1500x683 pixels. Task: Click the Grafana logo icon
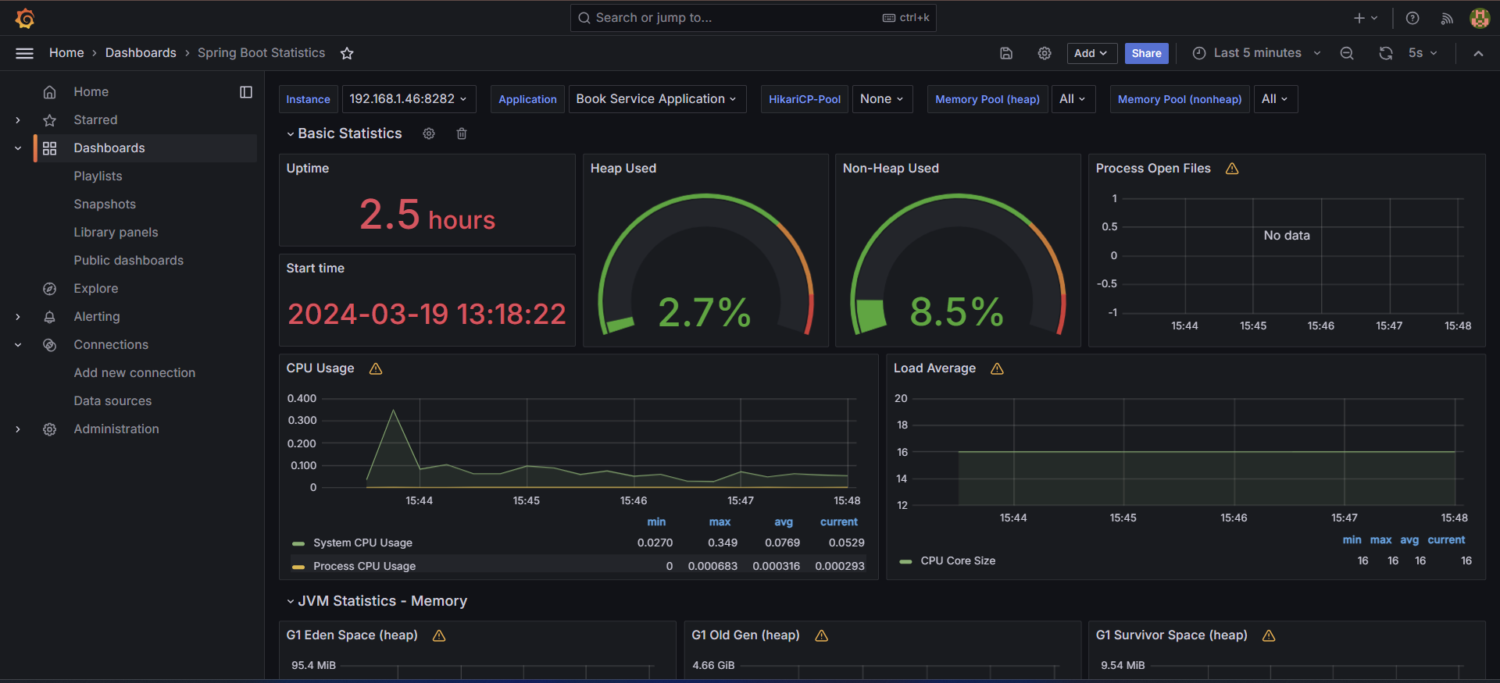[x=25, y=18]
